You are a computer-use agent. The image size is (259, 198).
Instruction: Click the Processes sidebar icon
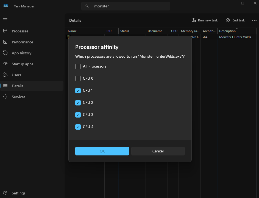tap(5, 31)
